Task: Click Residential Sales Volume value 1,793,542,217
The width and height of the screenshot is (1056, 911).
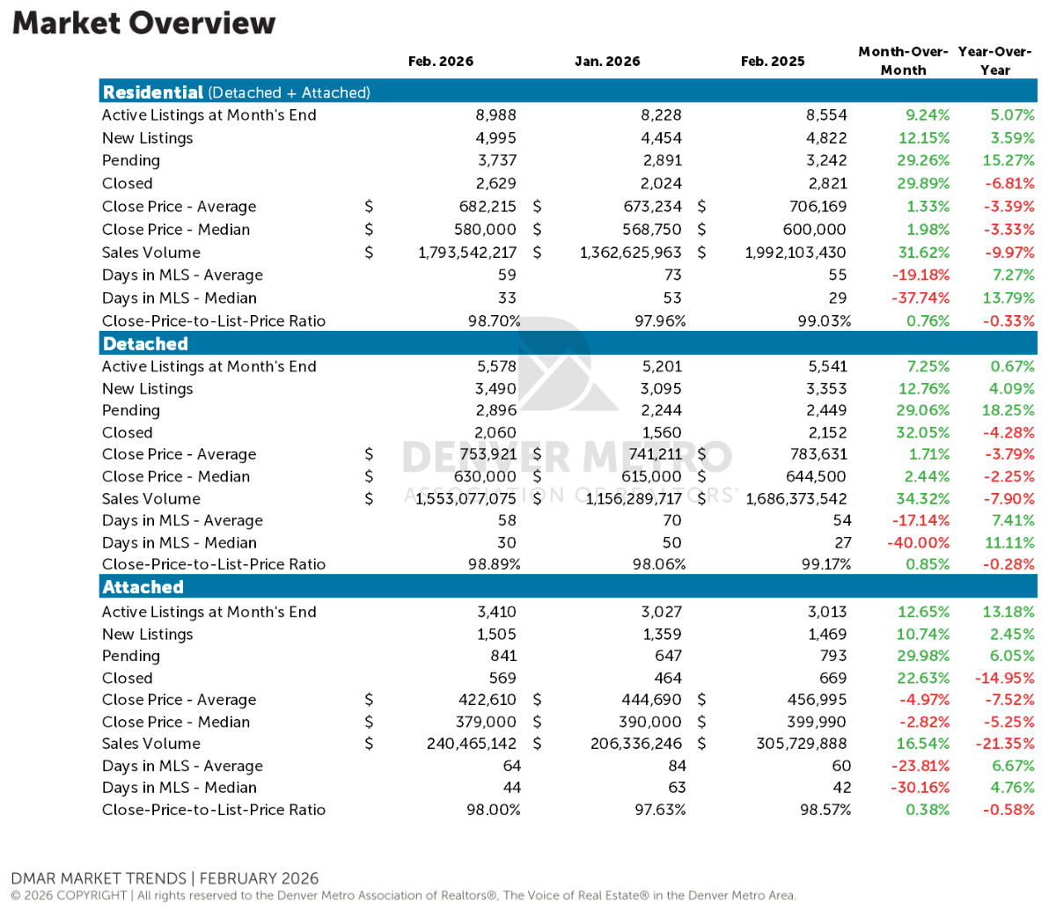Action: point(466,253)
